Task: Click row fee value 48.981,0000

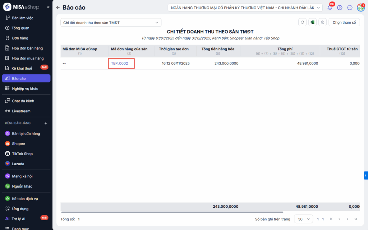Action: coord(308,63)
